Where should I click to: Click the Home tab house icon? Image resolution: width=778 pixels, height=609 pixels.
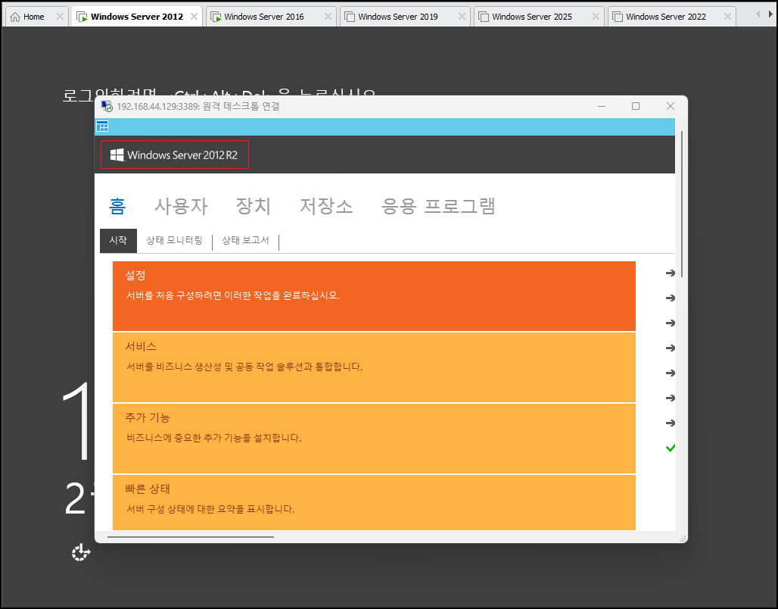[15, 17]
